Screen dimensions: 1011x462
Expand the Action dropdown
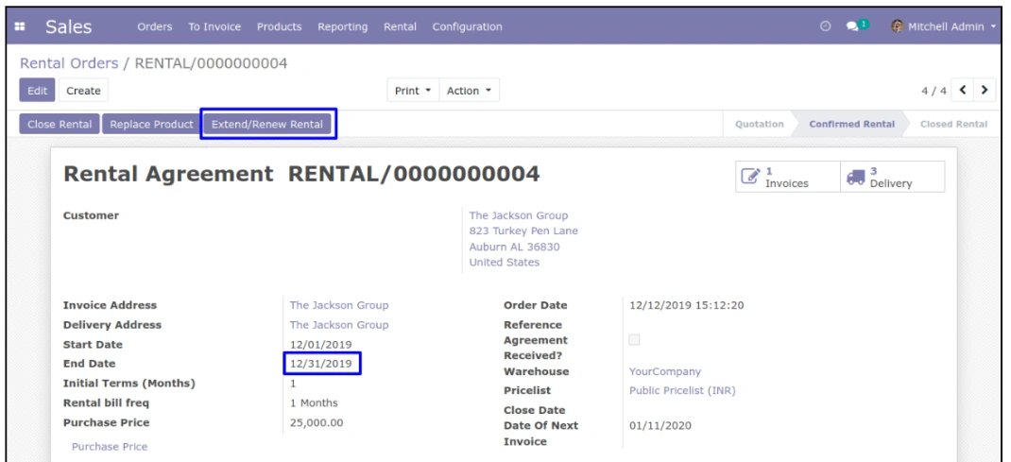tap(469, 91)
